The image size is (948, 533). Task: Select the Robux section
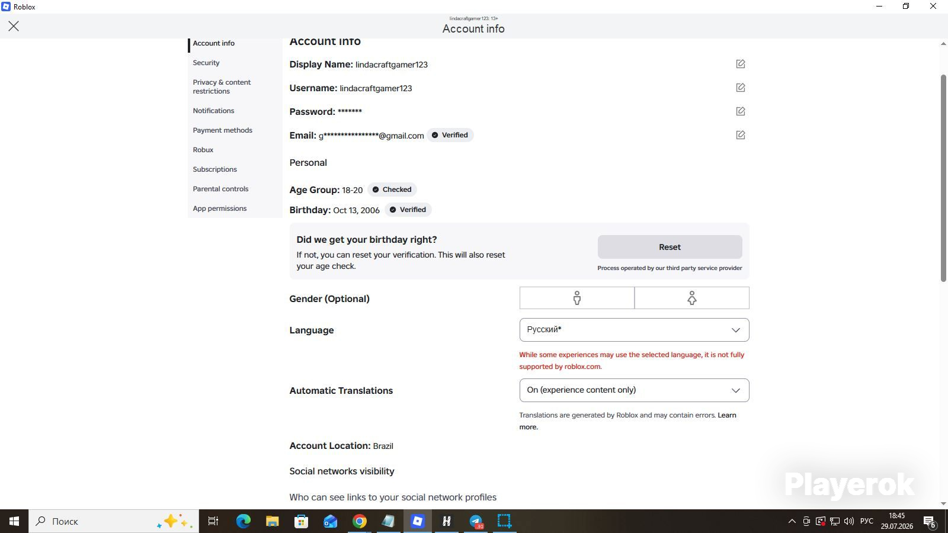[203, 150]
